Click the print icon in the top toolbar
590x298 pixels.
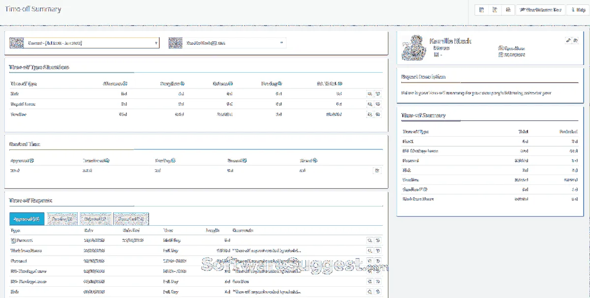tap(508, 10)
